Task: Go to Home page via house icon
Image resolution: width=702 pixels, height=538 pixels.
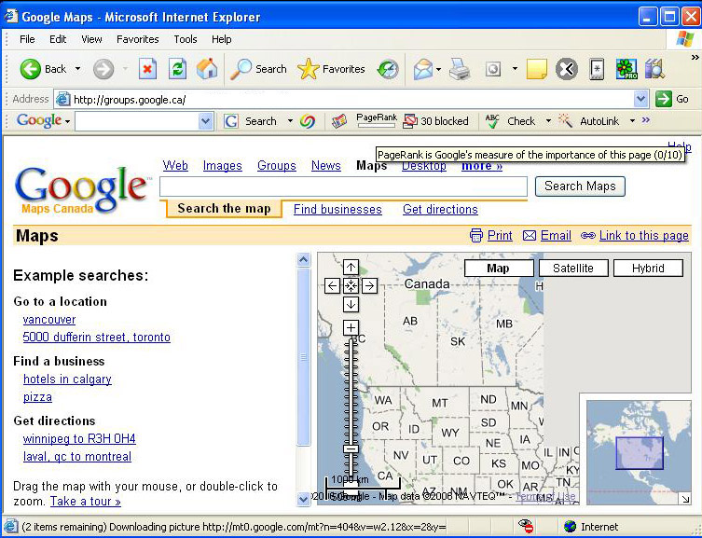Action: tap(207, 69)
